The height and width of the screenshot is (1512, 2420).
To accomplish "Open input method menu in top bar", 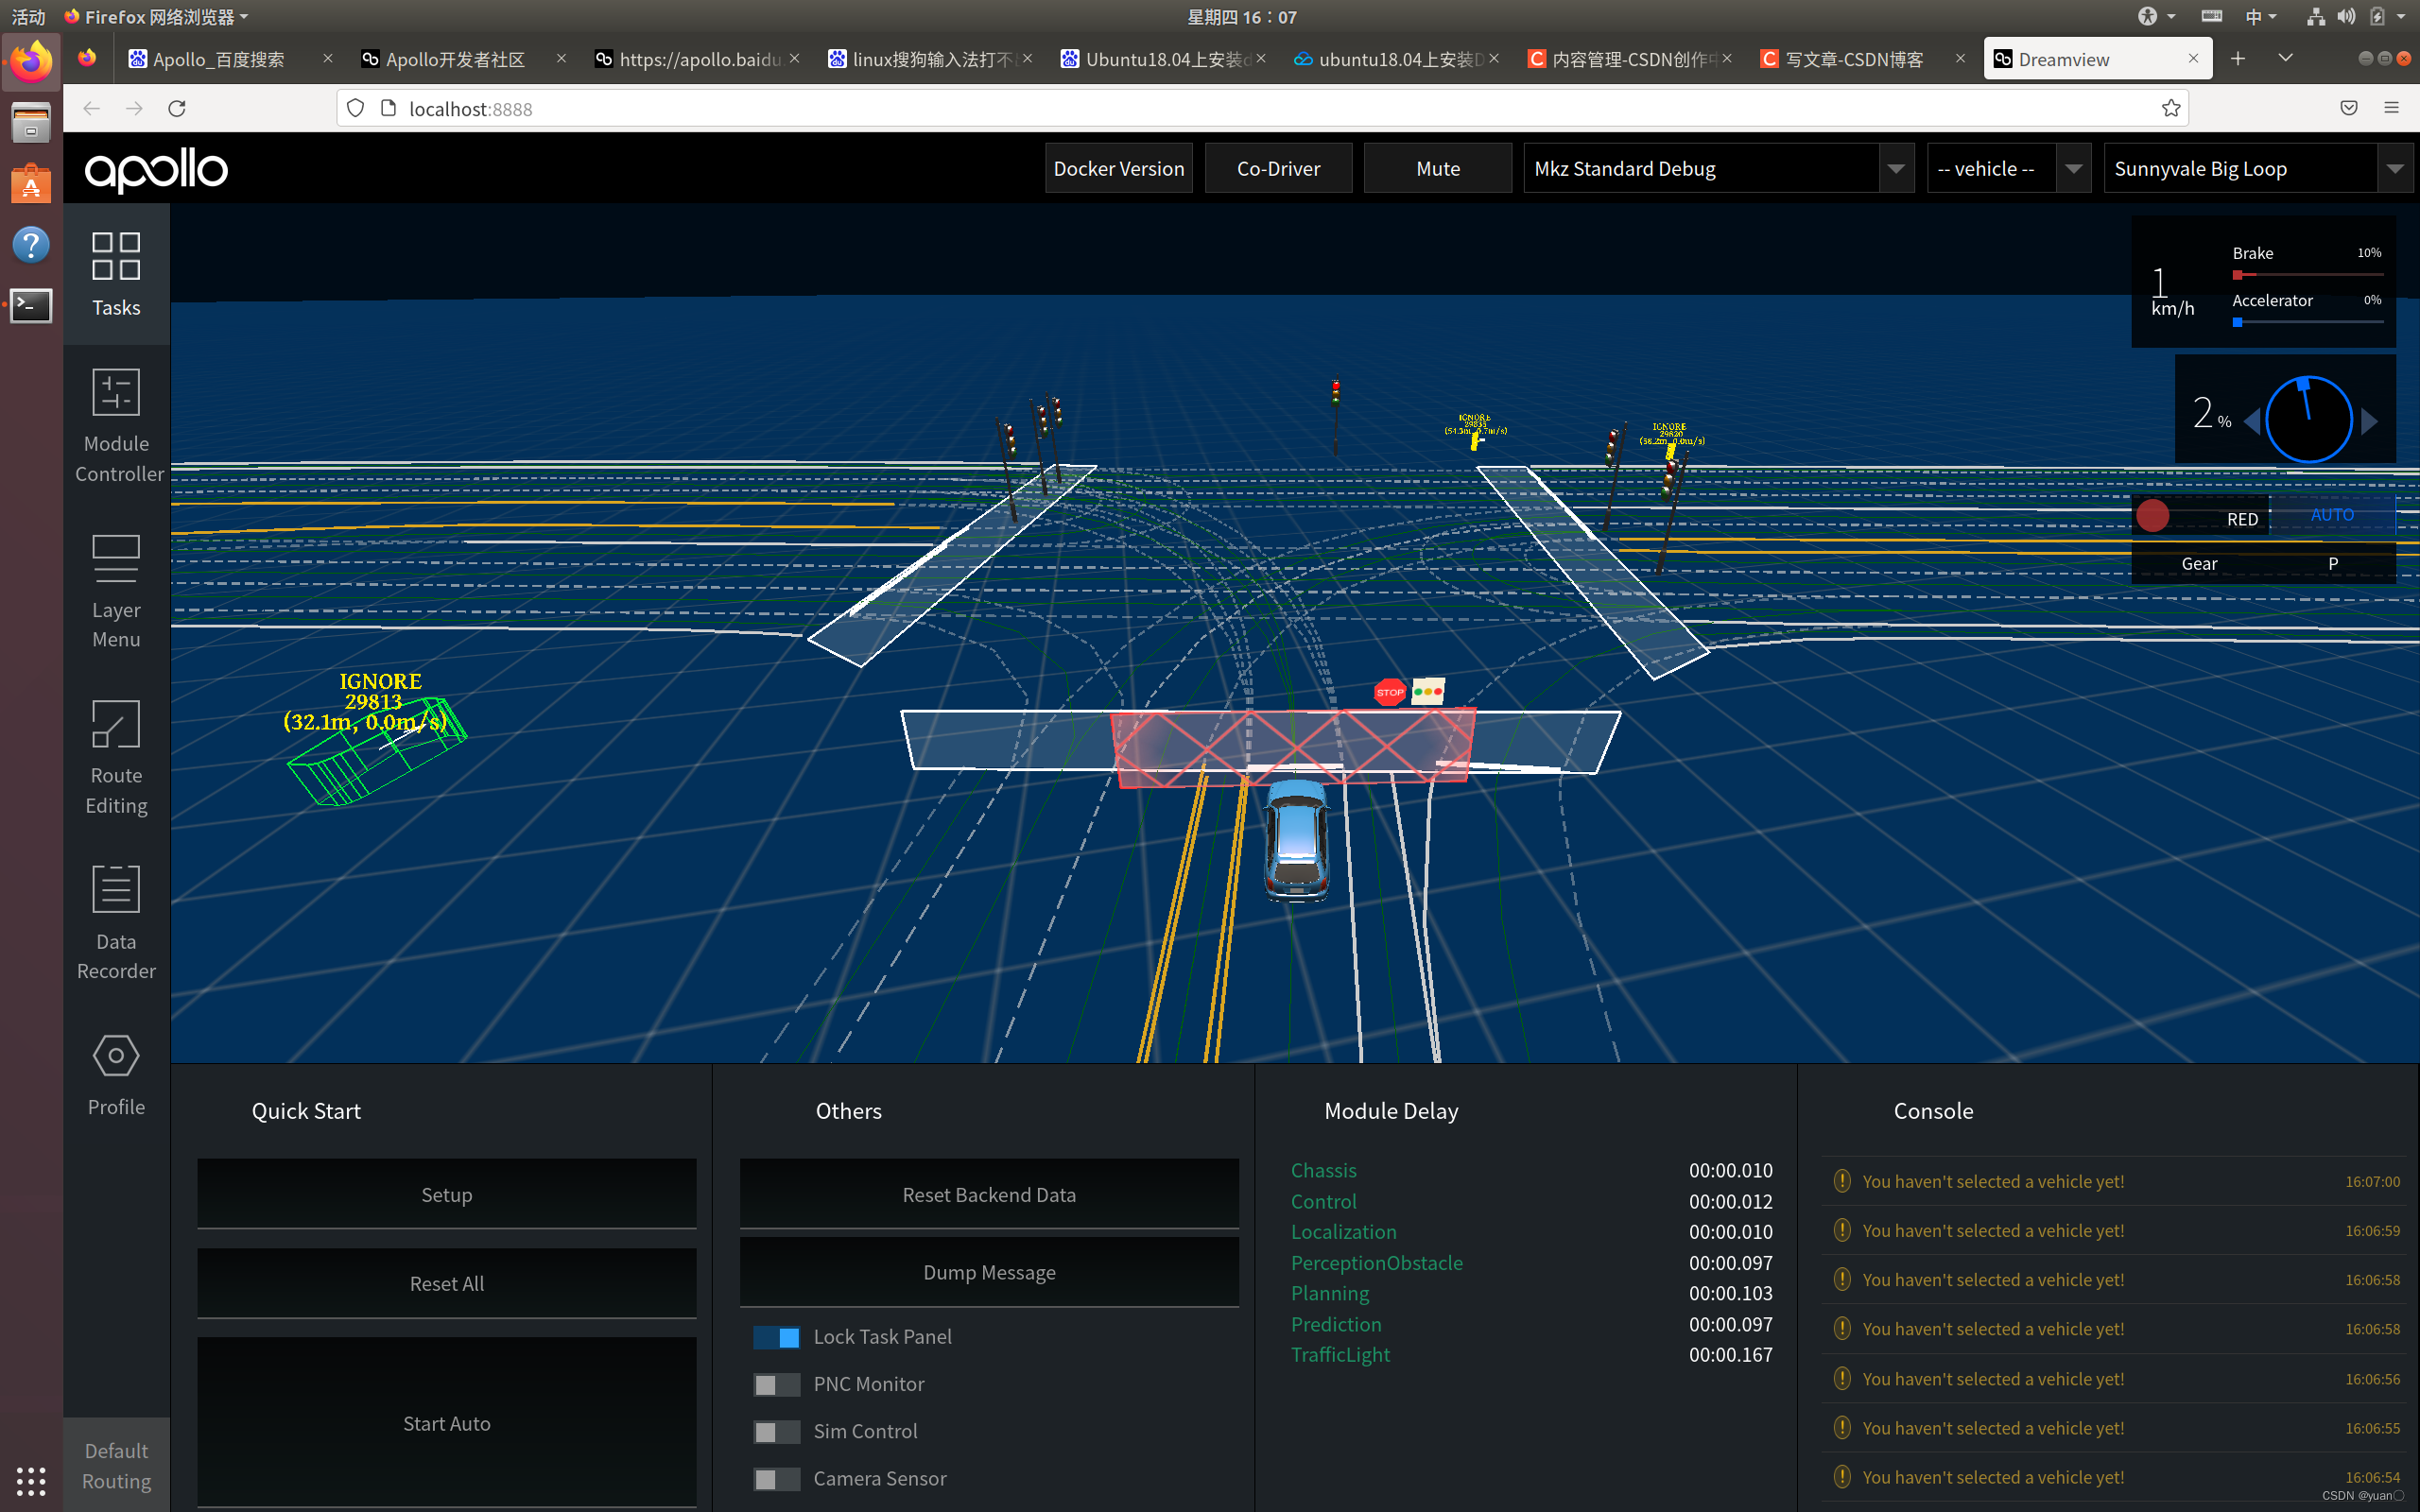I will (x=2261, y=16).
